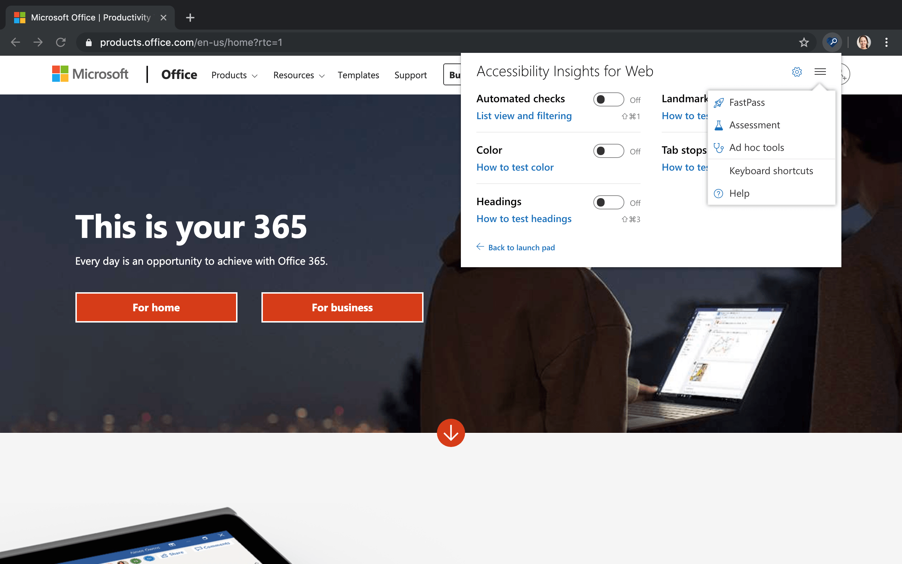The image size is (902, 564).
Task: Toggle the Automated checks switch
Action: coord(607,99)
